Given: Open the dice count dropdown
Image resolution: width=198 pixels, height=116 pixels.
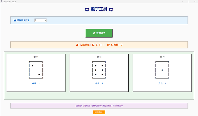Looking at the screenshot, I should (x=40, y=20).
